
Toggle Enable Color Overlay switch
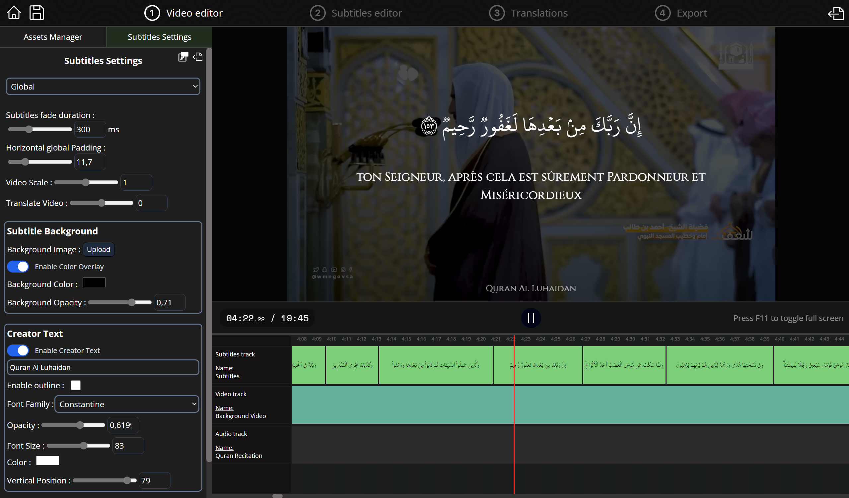pos(18,267)
